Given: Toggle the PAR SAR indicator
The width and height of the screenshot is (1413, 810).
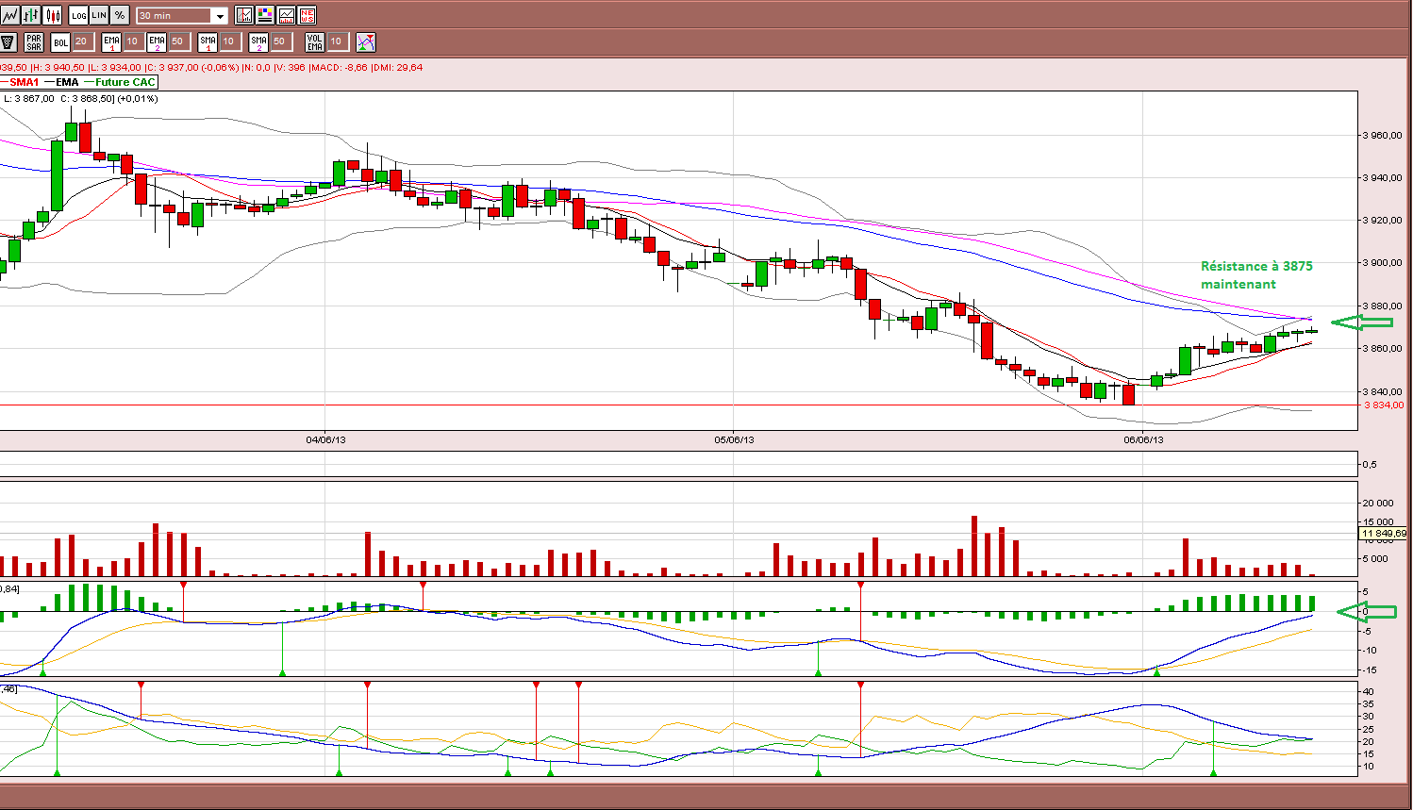Looking at the screenshot, I should click(x=34, y=41).
